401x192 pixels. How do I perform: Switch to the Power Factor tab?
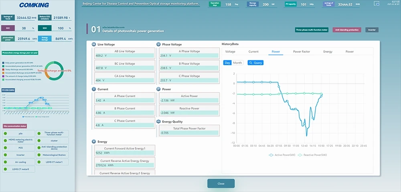pos(302,52)
